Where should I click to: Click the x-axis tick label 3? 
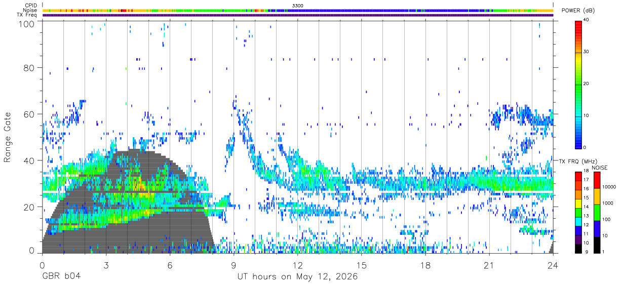pyautogui.click(x=105, y=265)
